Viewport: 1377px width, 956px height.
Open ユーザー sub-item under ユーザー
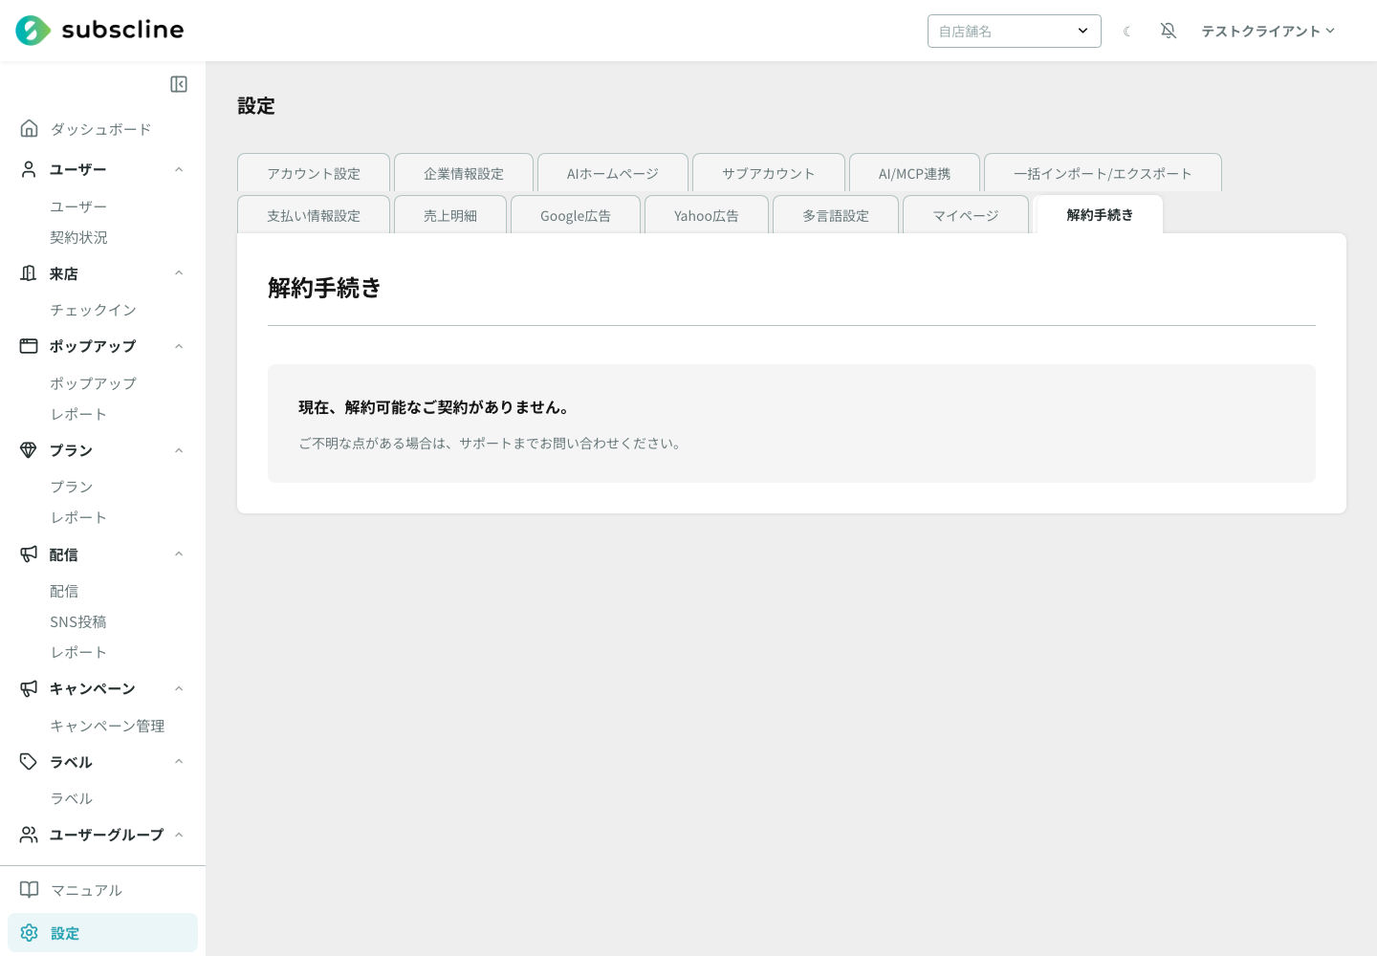point(78,206)
